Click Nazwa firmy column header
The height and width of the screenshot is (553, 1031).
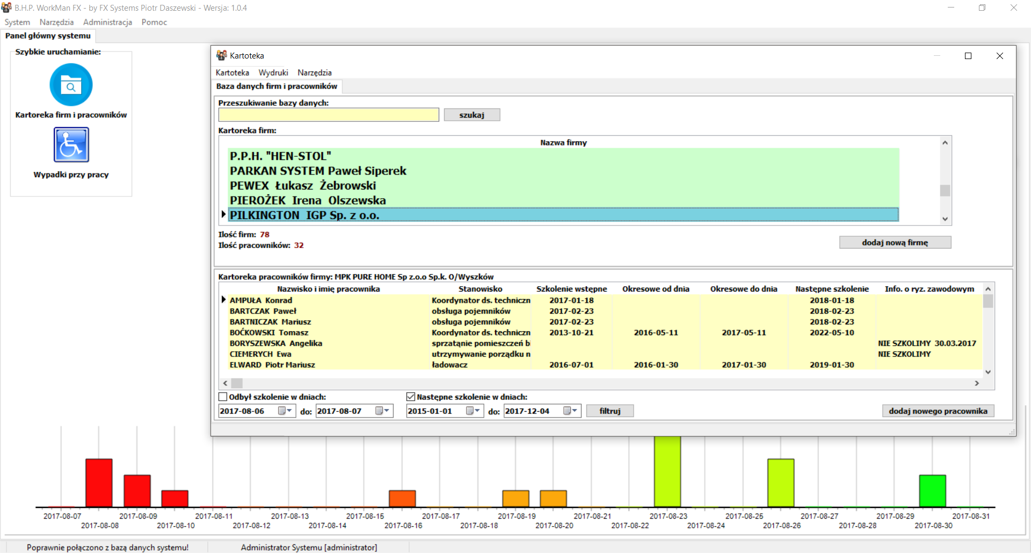563,142
